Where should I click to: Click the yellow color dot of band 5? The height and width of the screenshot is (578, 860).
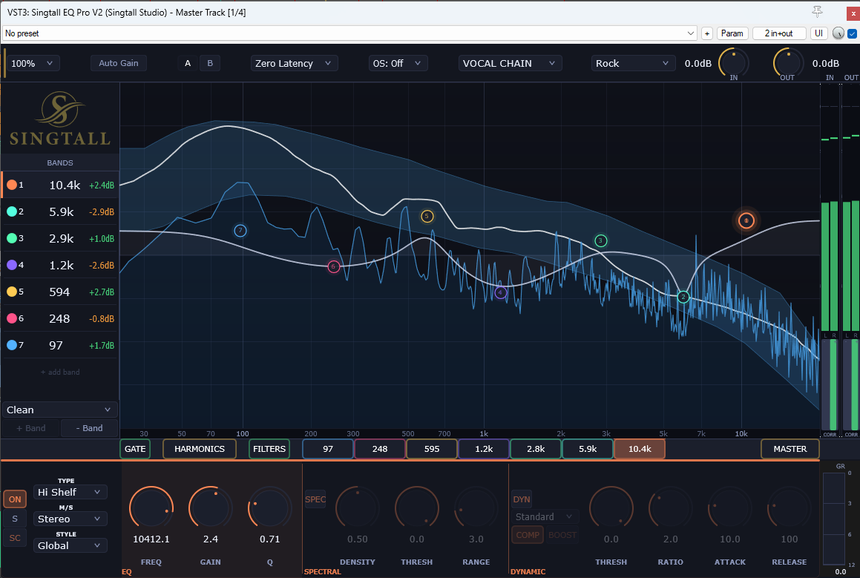tap(12, 292)
